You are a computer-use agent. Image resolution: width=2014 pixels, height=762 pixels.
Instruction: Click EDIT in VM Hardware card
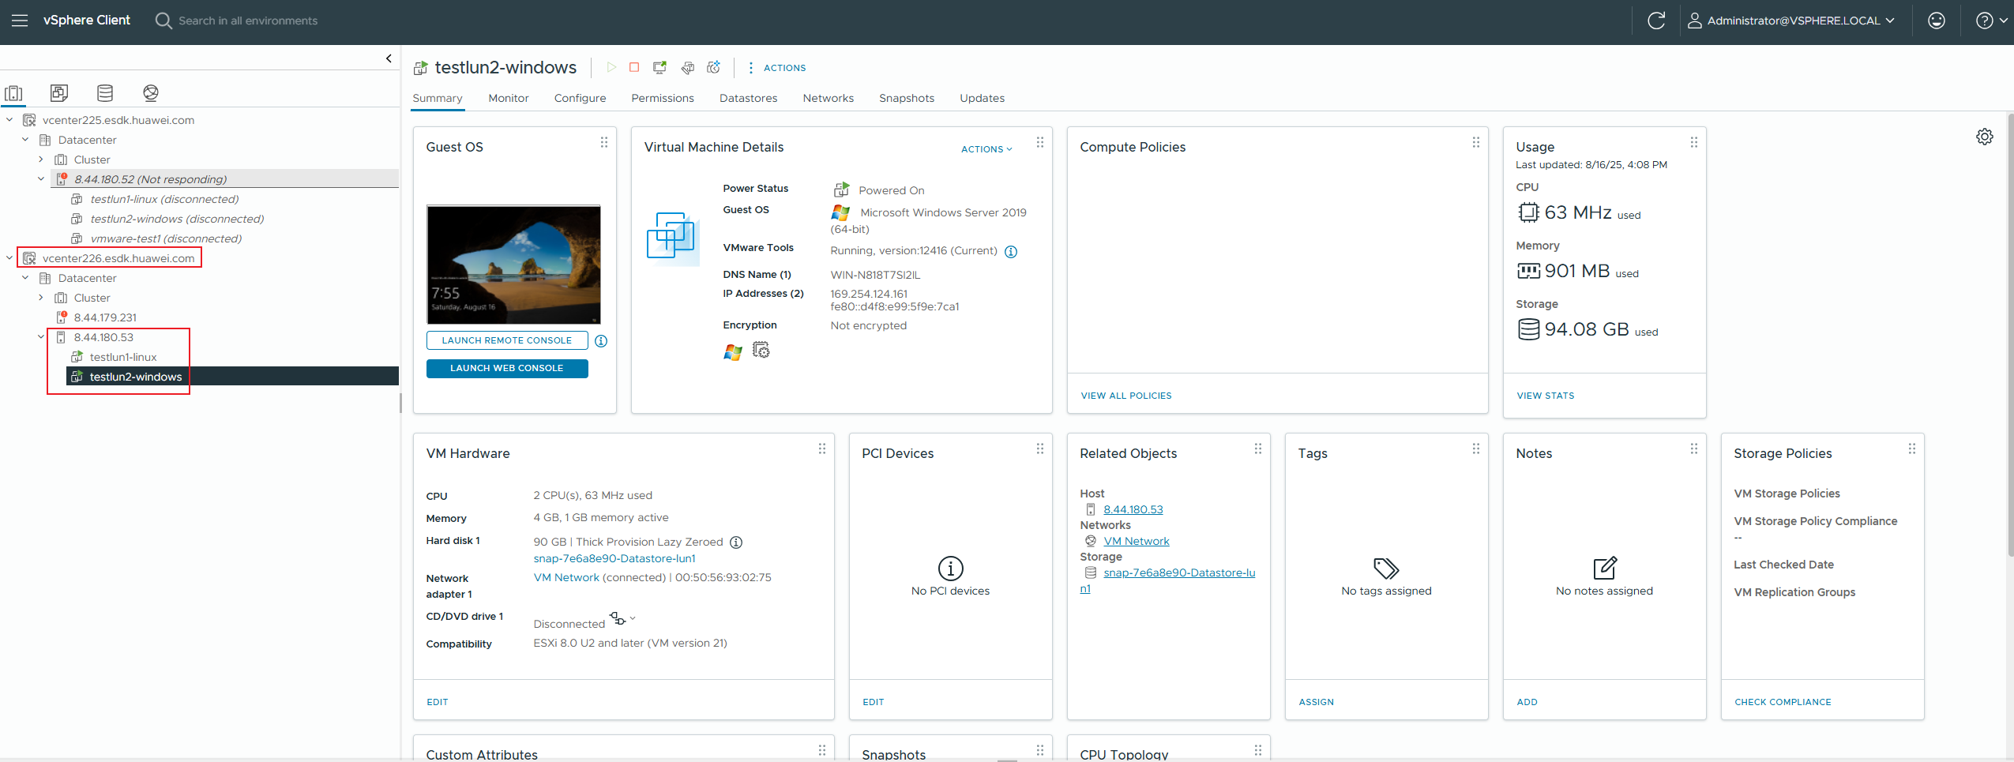438,702
